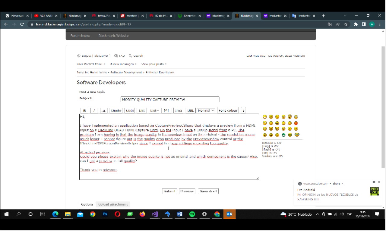Image resolution: width=386 pixels, height=231 pixels.
Task: Insert a Quote BBCode tag
Action: 116,111
